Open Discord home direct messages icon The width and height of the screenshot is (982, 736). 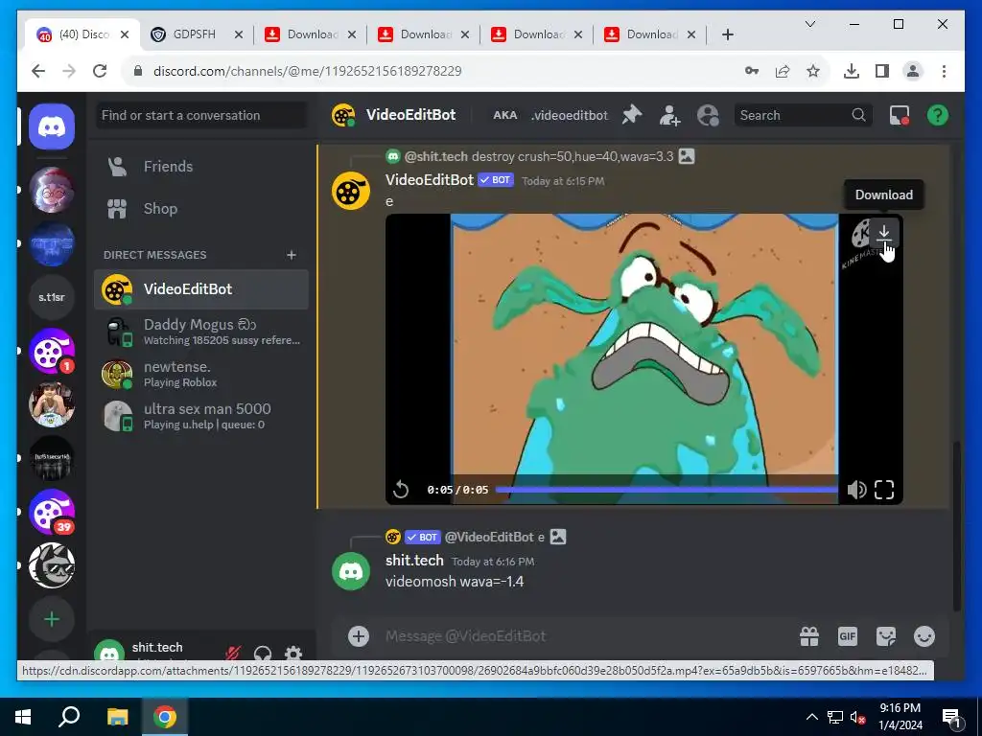click(52, 127)
